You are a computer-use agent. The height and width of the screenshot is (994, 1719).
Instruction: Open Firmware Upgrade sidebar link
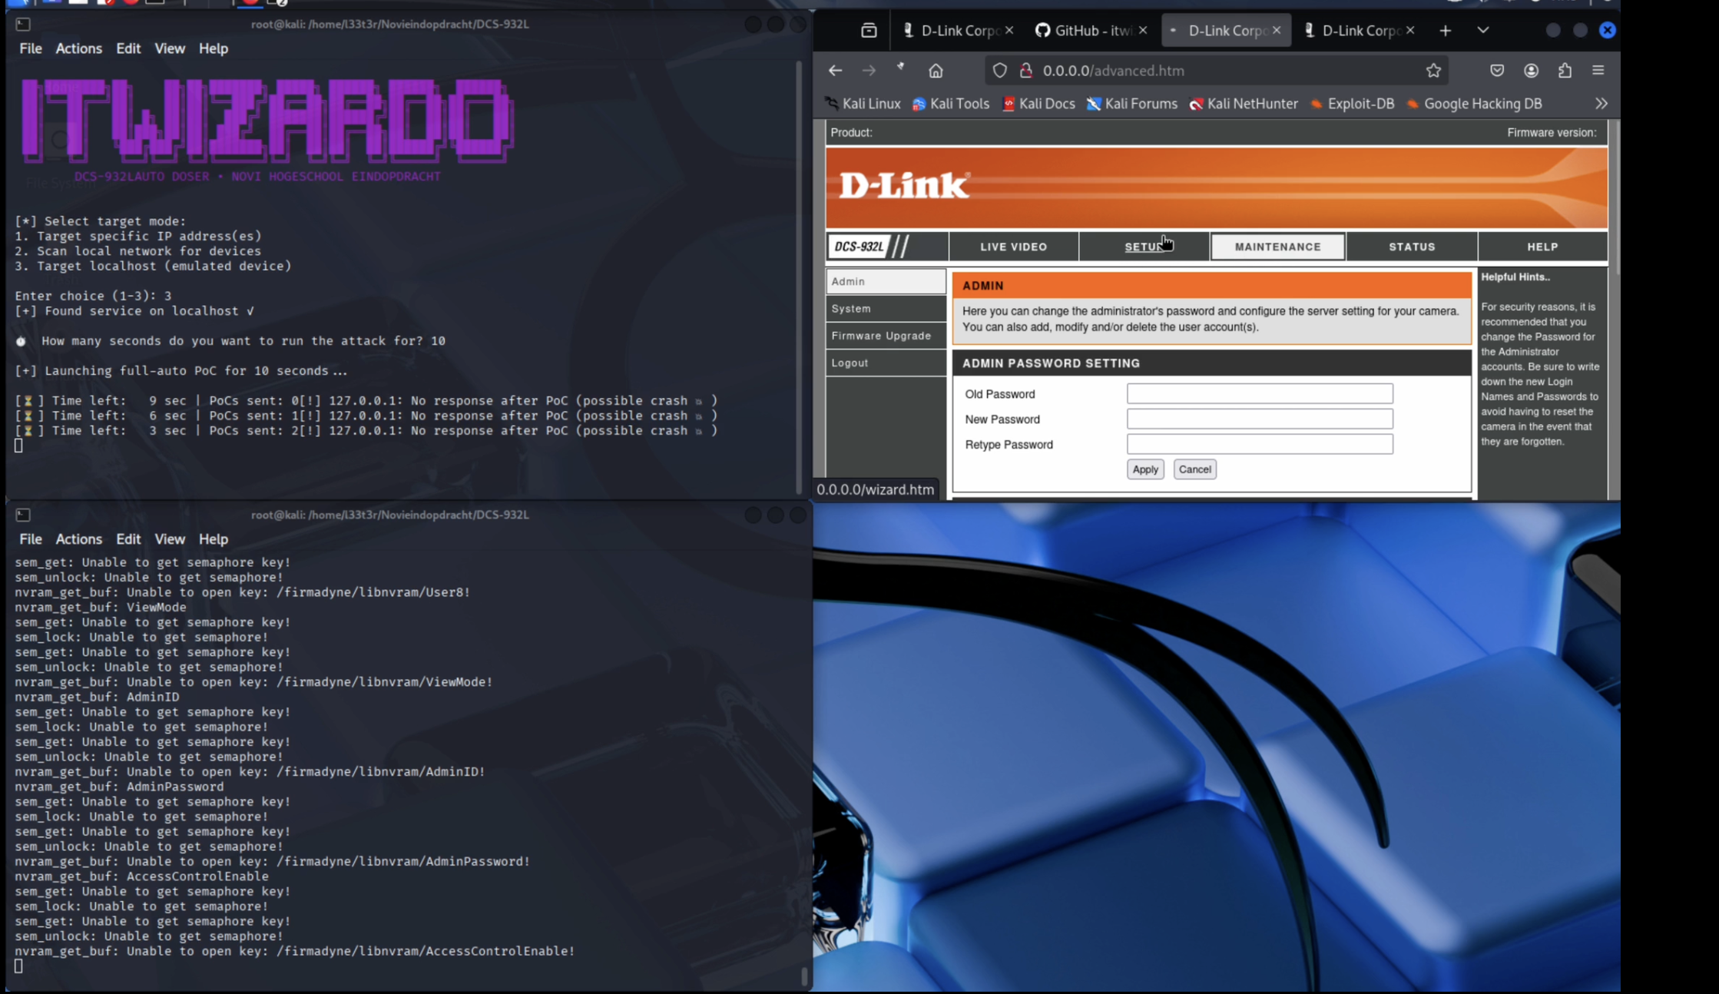(881, 336)
